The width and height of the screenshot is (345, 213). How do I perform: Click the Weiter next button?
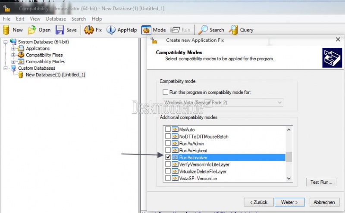pyautogui.click(x=289, y=202)
